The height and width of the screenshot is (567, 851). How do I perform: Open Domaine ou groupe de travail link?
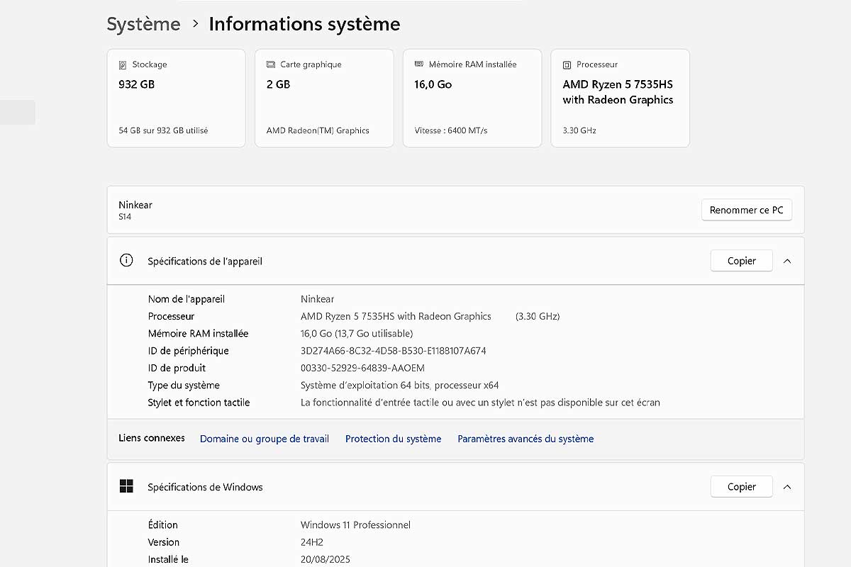(265, 439)
